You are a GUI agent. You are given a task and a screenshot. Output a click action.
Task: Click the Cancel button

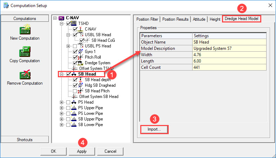click(110, 151)
